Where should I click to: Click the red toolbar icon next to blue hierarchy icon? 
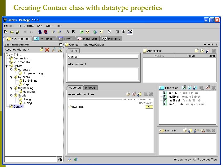pos(46,32)
